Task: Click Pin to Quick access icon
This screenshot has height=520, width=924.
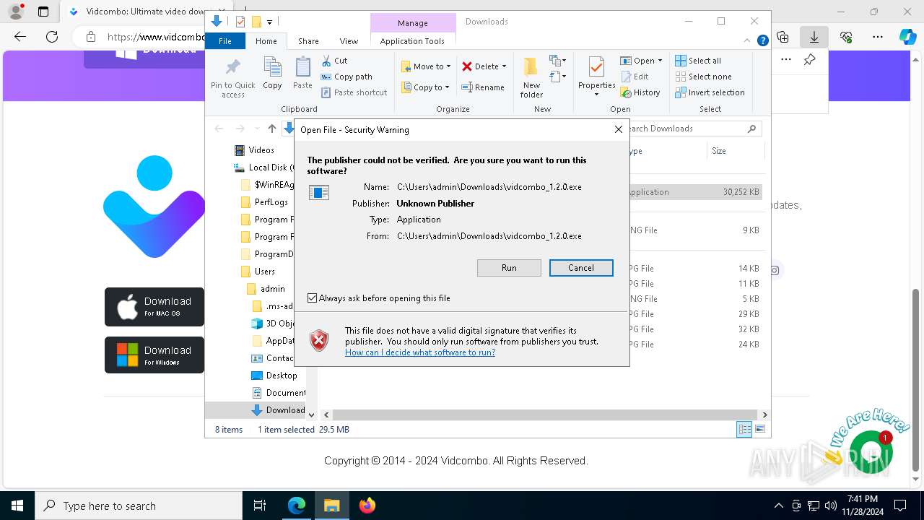Action: click(232, 78)
